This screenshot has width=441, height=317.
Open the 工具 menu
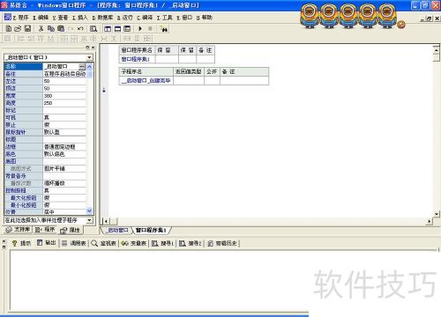(164, 18)
